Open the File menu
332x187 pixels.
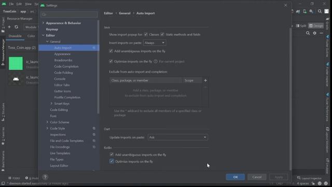11,4
